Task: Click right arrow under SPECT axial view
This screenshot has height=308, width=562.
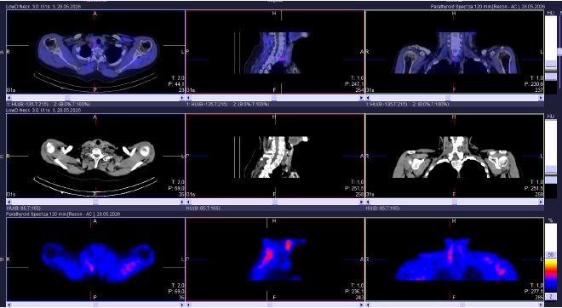Action: (x=182, y=305)
